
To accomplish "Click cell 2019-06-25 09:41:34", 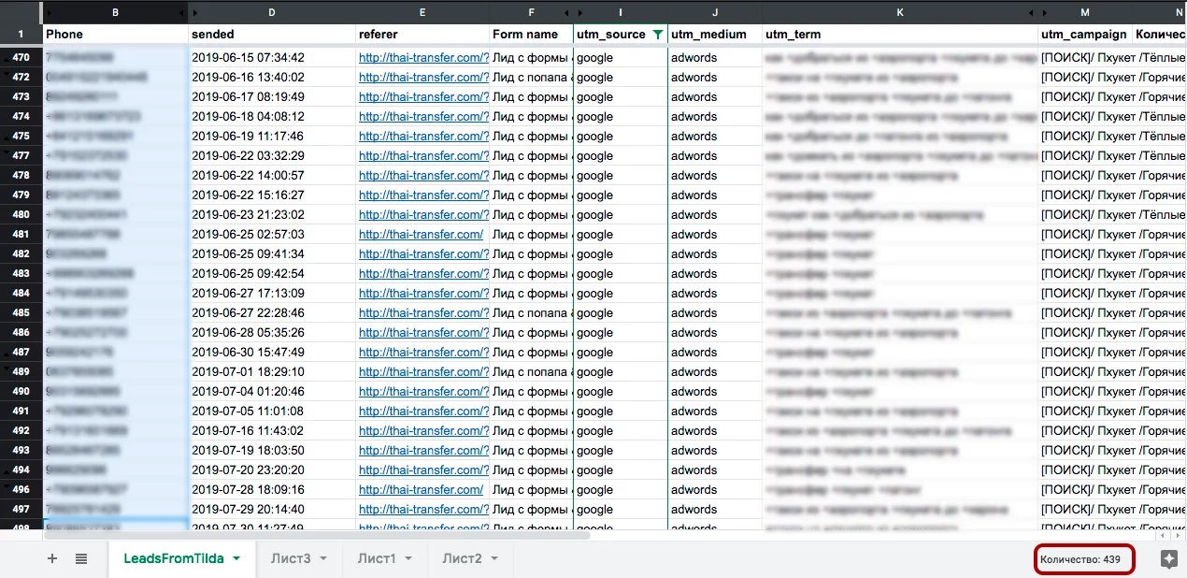I will [272, 253].
